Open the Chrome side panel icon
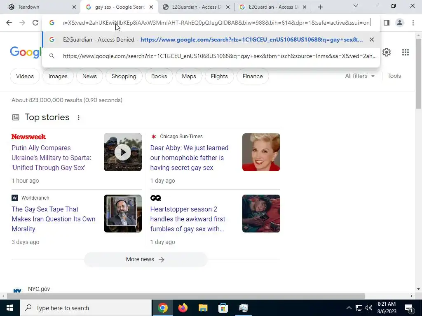This screenshot has width=422, height=316. click(x=387, y=23)
